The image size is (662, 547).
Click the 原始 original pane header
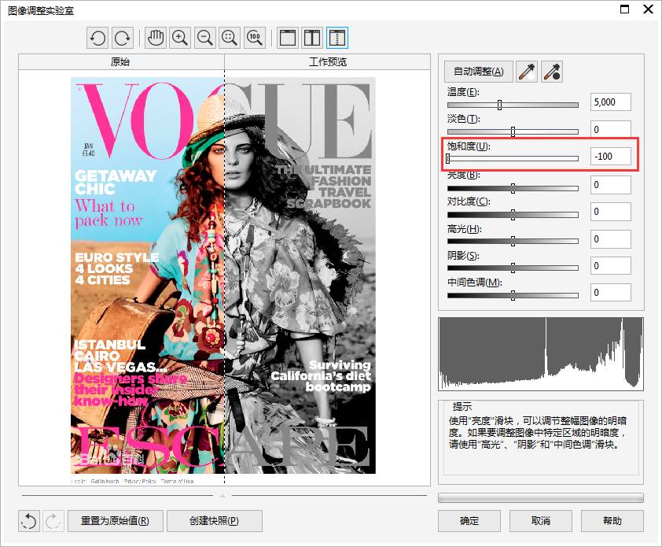pos(121,61)
